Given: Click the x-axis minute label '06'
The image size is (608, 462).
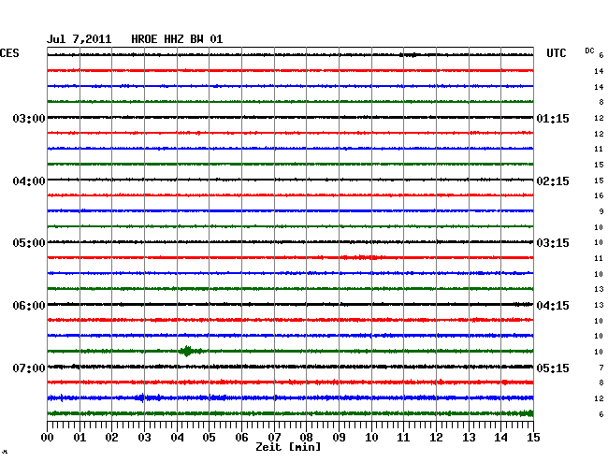Looking at the screenshot, I should [241, 437].
